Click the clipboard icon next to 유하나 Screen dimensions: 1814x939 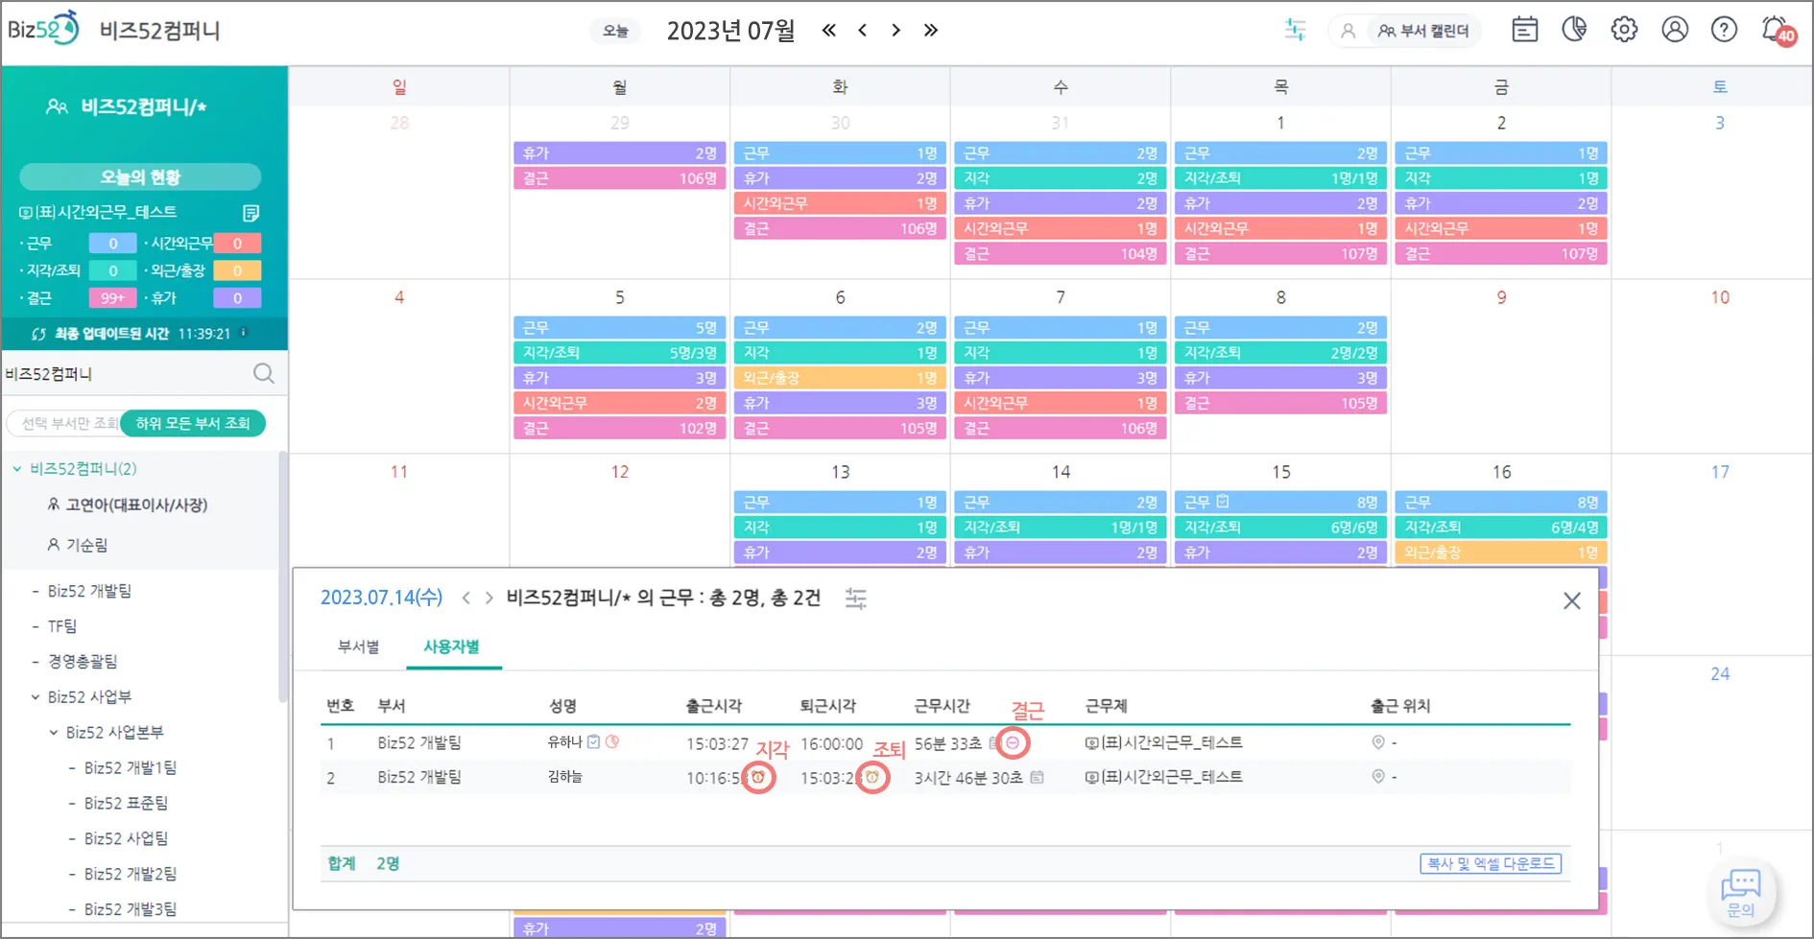pos(594,741)
